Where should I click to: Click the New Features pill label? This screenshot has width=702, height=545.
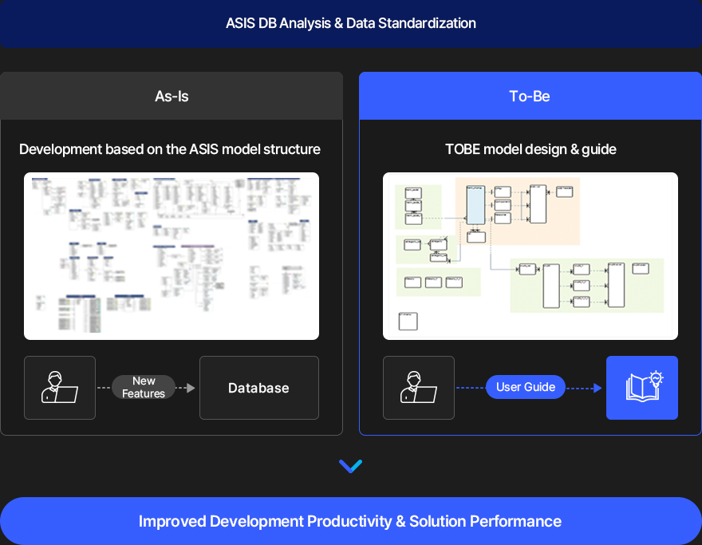click(x=144, y=387)
